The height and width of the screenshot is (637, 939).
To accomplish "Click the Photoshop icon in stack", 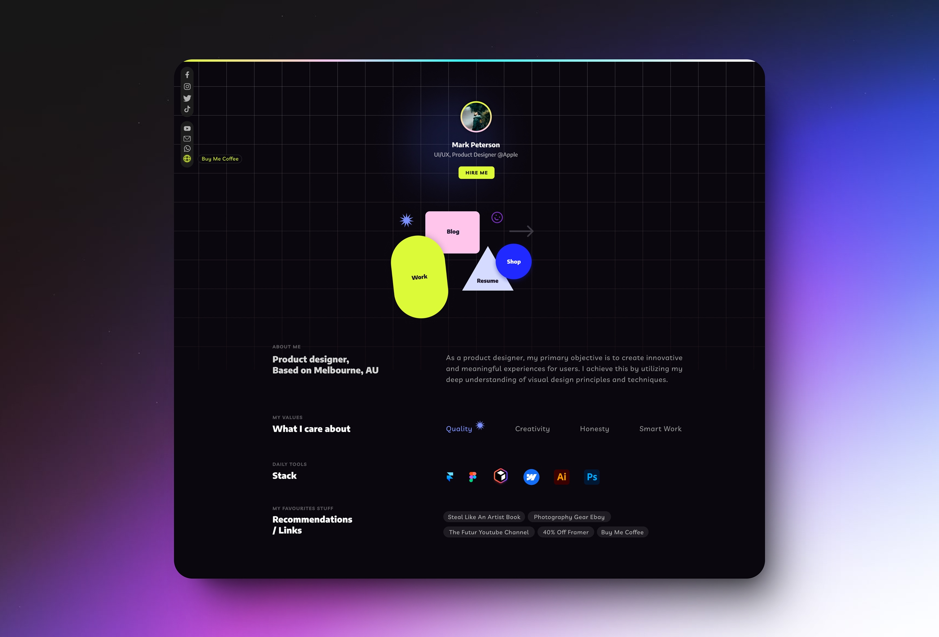I will click(592, 476).
